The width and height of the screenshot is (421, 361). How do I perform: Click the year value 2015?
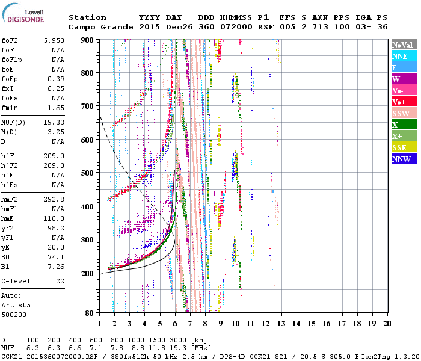[149, 27]
